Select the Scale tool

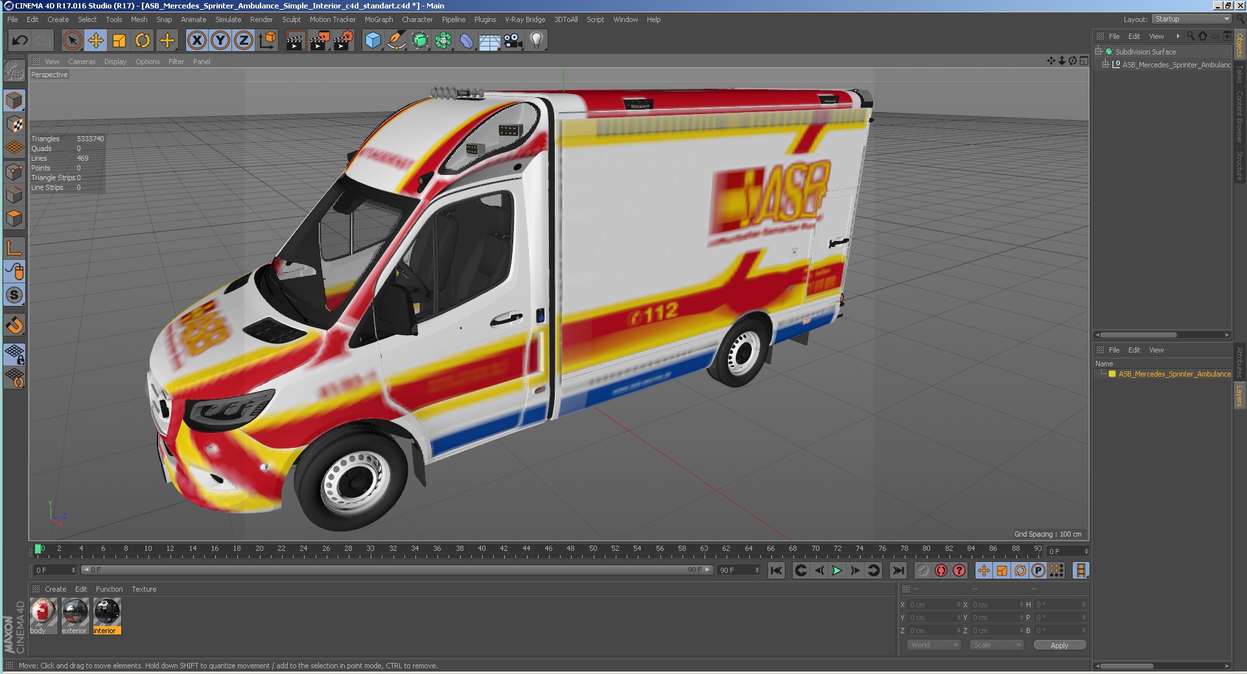[119, 41]
